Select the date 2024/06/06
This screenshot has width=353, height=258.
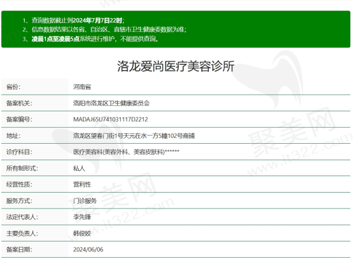tap(88, 250)
